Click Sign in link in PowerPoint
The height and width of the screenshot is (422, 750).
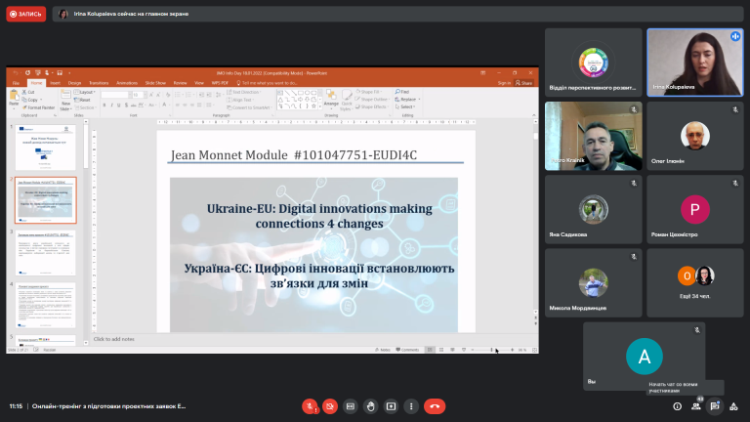(504, 83)
